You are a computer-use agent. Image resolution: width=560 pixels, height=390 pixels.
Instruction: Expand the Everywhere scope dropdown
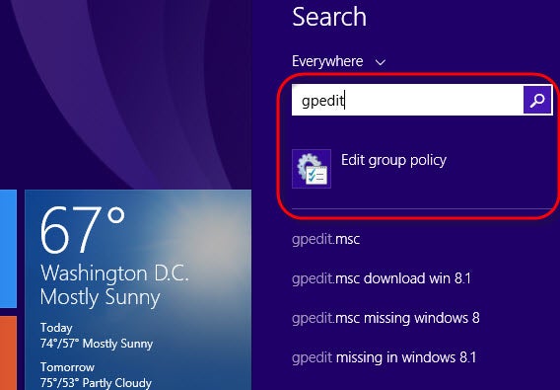pyautogui.click(x=338, y=61)
